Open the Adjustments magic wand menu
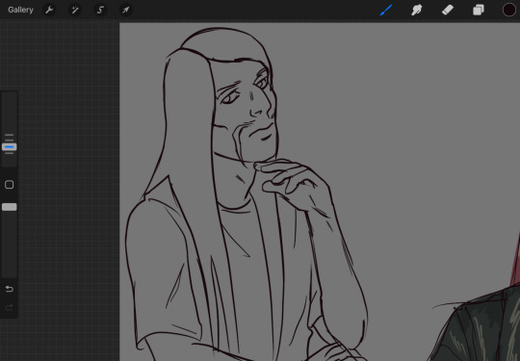This screenshot has height=361, width=520. click(x=74, y=10)
